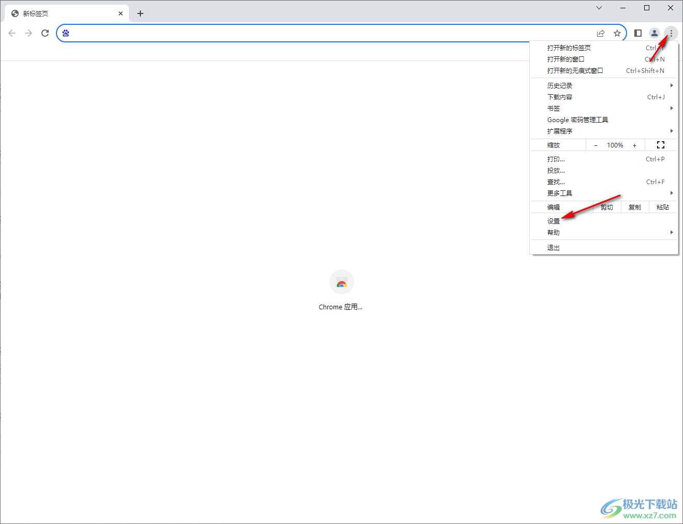Select the 新标签页 tab
The height and width of the screenshot is (524, 683).
[x=67, y=13]
